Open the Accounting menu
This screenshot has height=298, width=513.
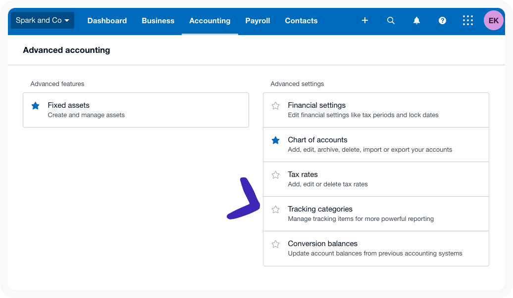pos(209,21)
